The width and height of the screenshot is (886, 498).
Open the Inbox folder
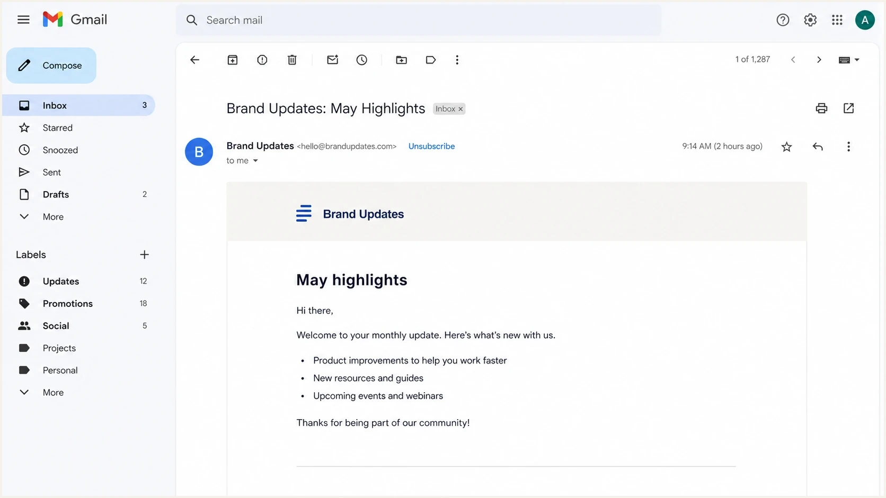79,105
